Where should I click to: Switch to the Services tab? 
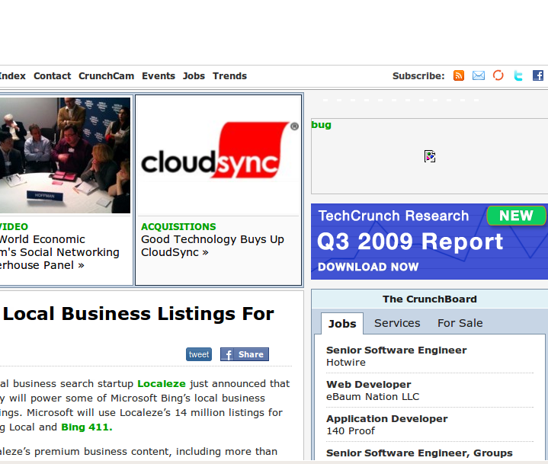(397, 323)
